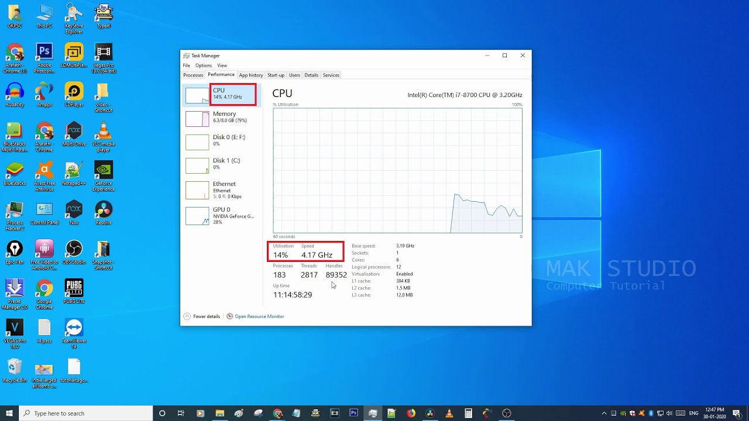Open the GKPSC folder on desktop
This screenshot has width=749, height=421.
click(x=15, y=16)
